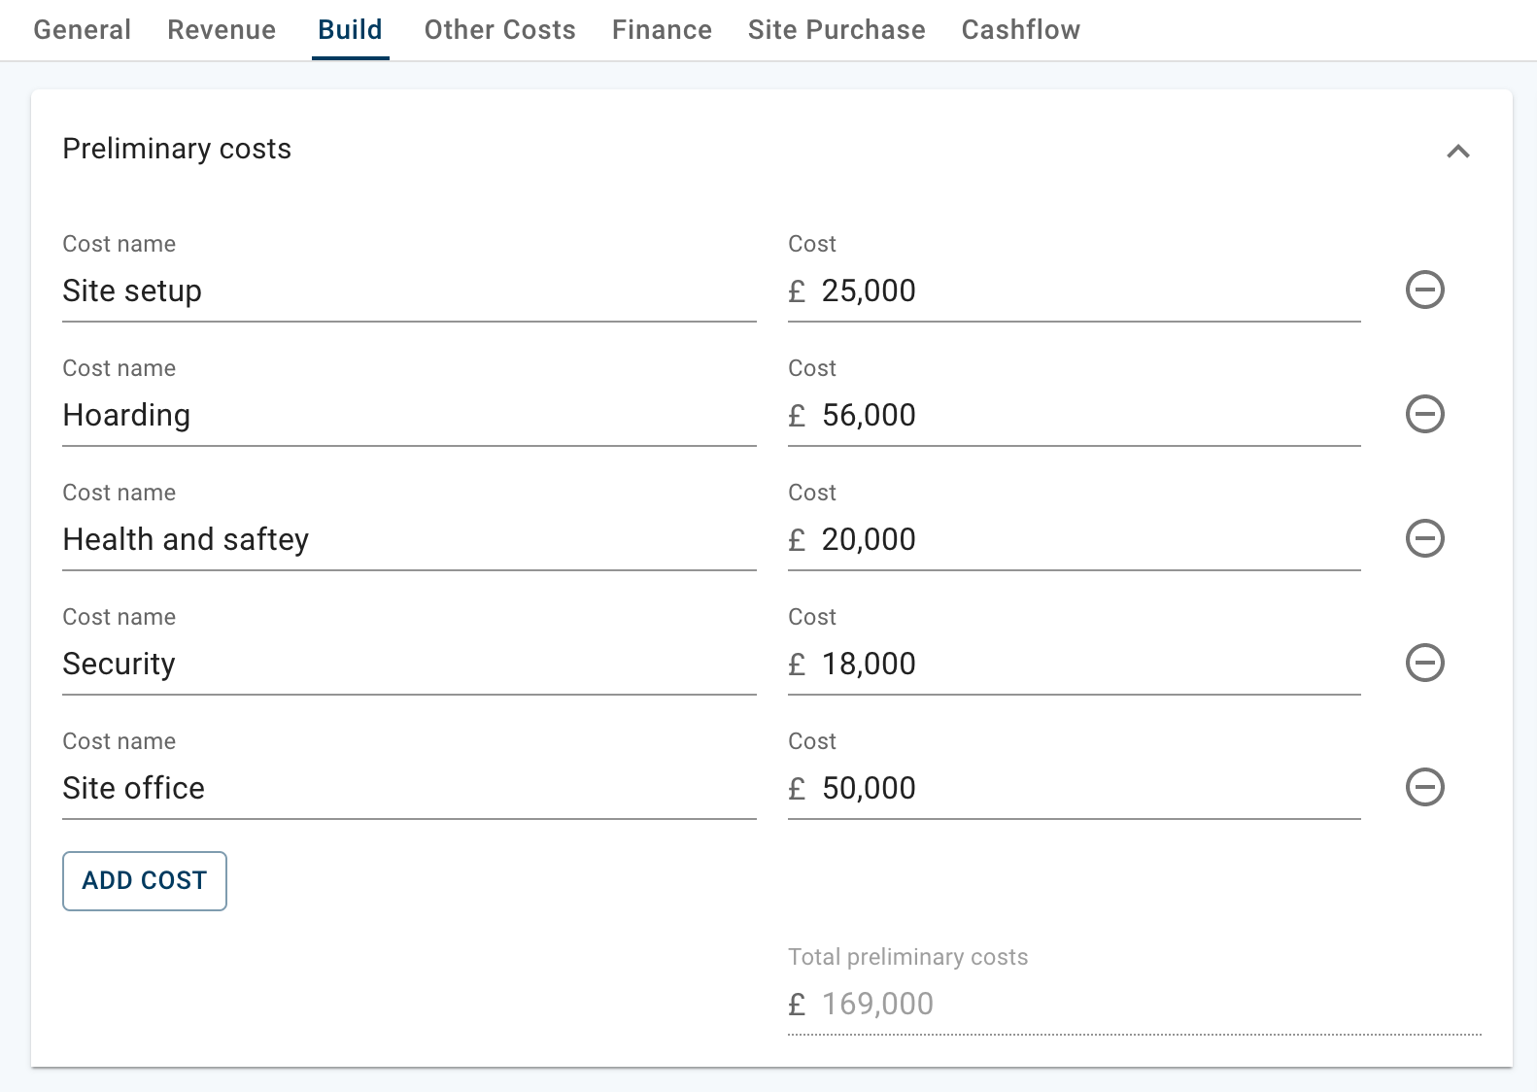Edit the Health and saftey name field

409,539
